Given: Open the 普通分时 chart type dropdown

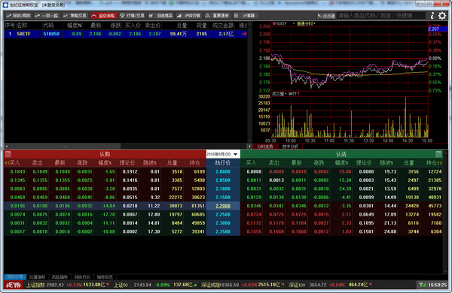Looking at the screenshot, I should coord(306,23).
